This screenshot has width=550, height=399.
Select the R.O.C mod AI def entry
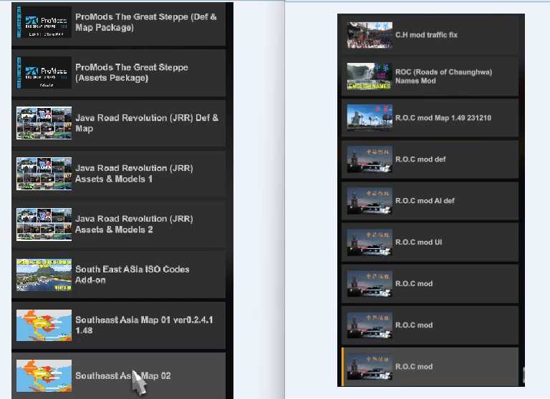[425, 201]
